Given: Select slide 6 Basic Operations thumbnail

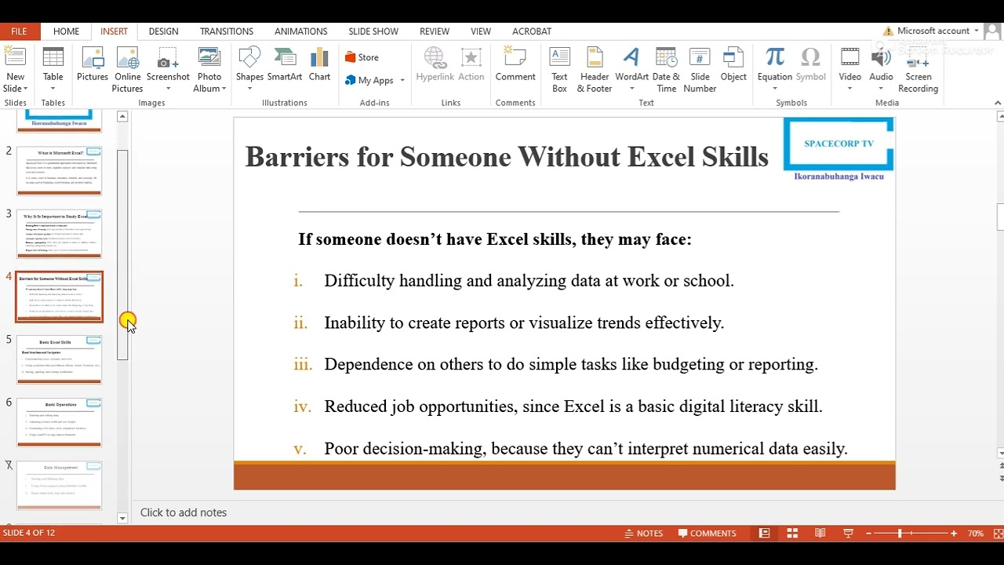Looking at the screenshot, I should 60,423.
